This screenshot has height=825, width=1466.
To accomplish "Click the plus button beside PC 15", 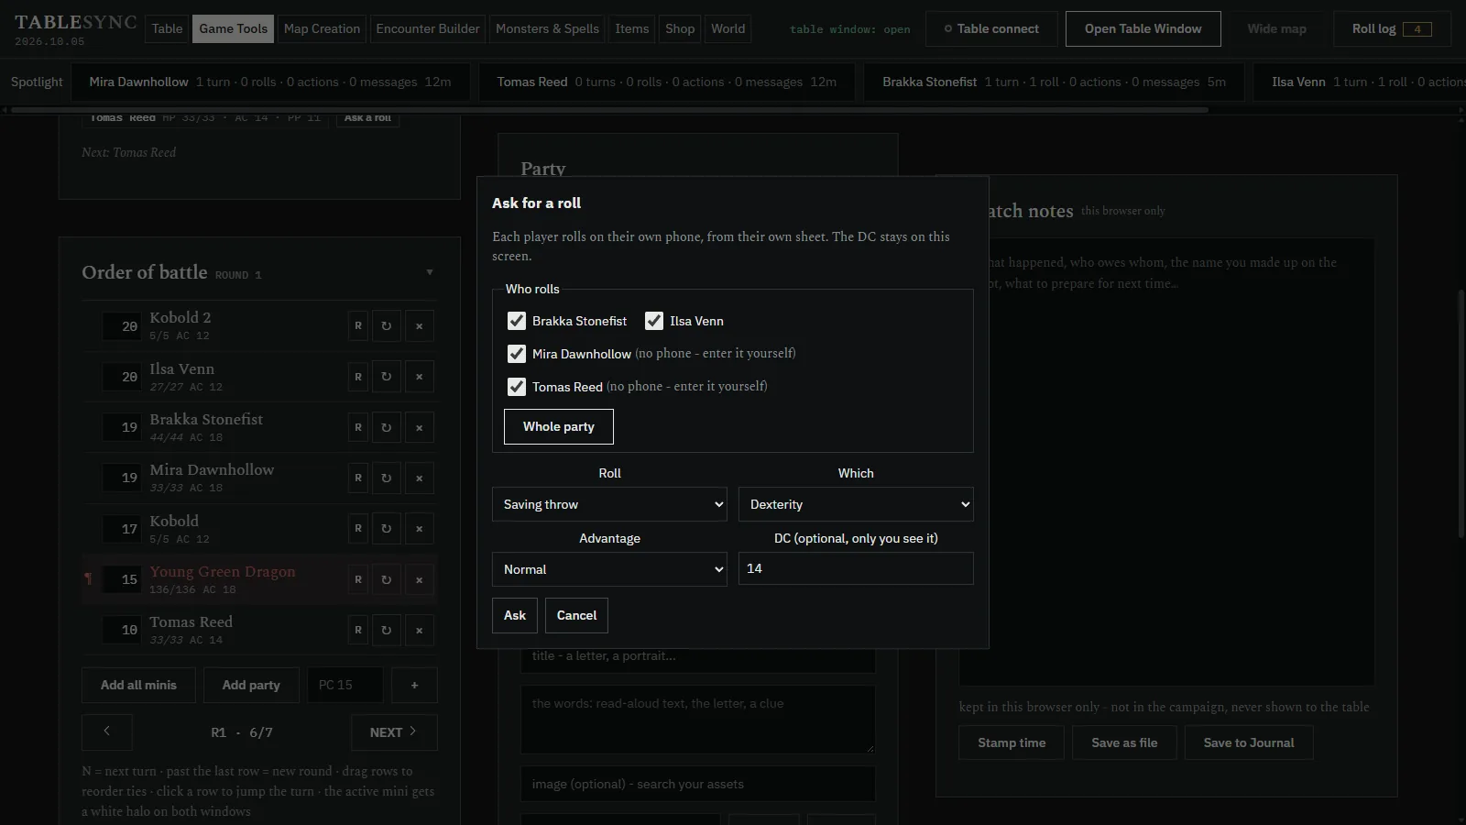I will click(x=414, y=685).
